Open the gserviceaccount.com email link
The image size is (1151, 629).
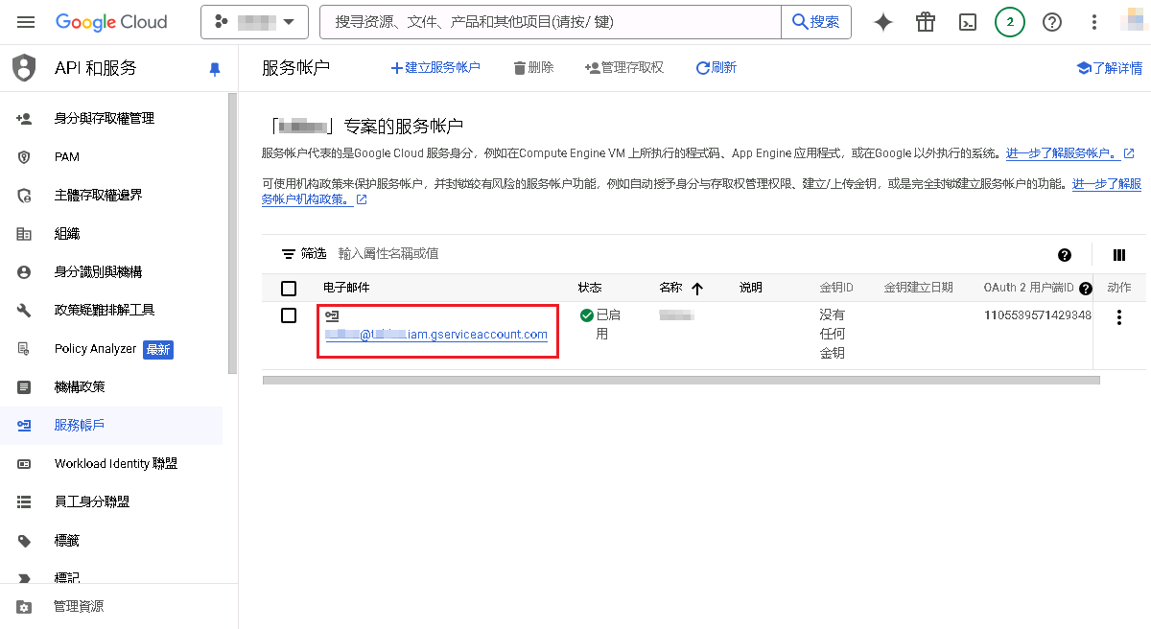(436, 335)
